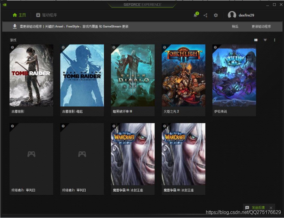Open settings gear icon

(x=216, y=15)
